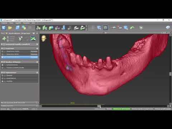Viewport: 172px width, 129px height.
Task: Toggle the checkbox in the fourth section header
Action: pyautogui.click(x=4, y=73)
